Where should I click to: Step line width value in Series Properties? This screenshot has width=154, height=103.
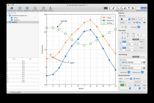pos(130,85)
